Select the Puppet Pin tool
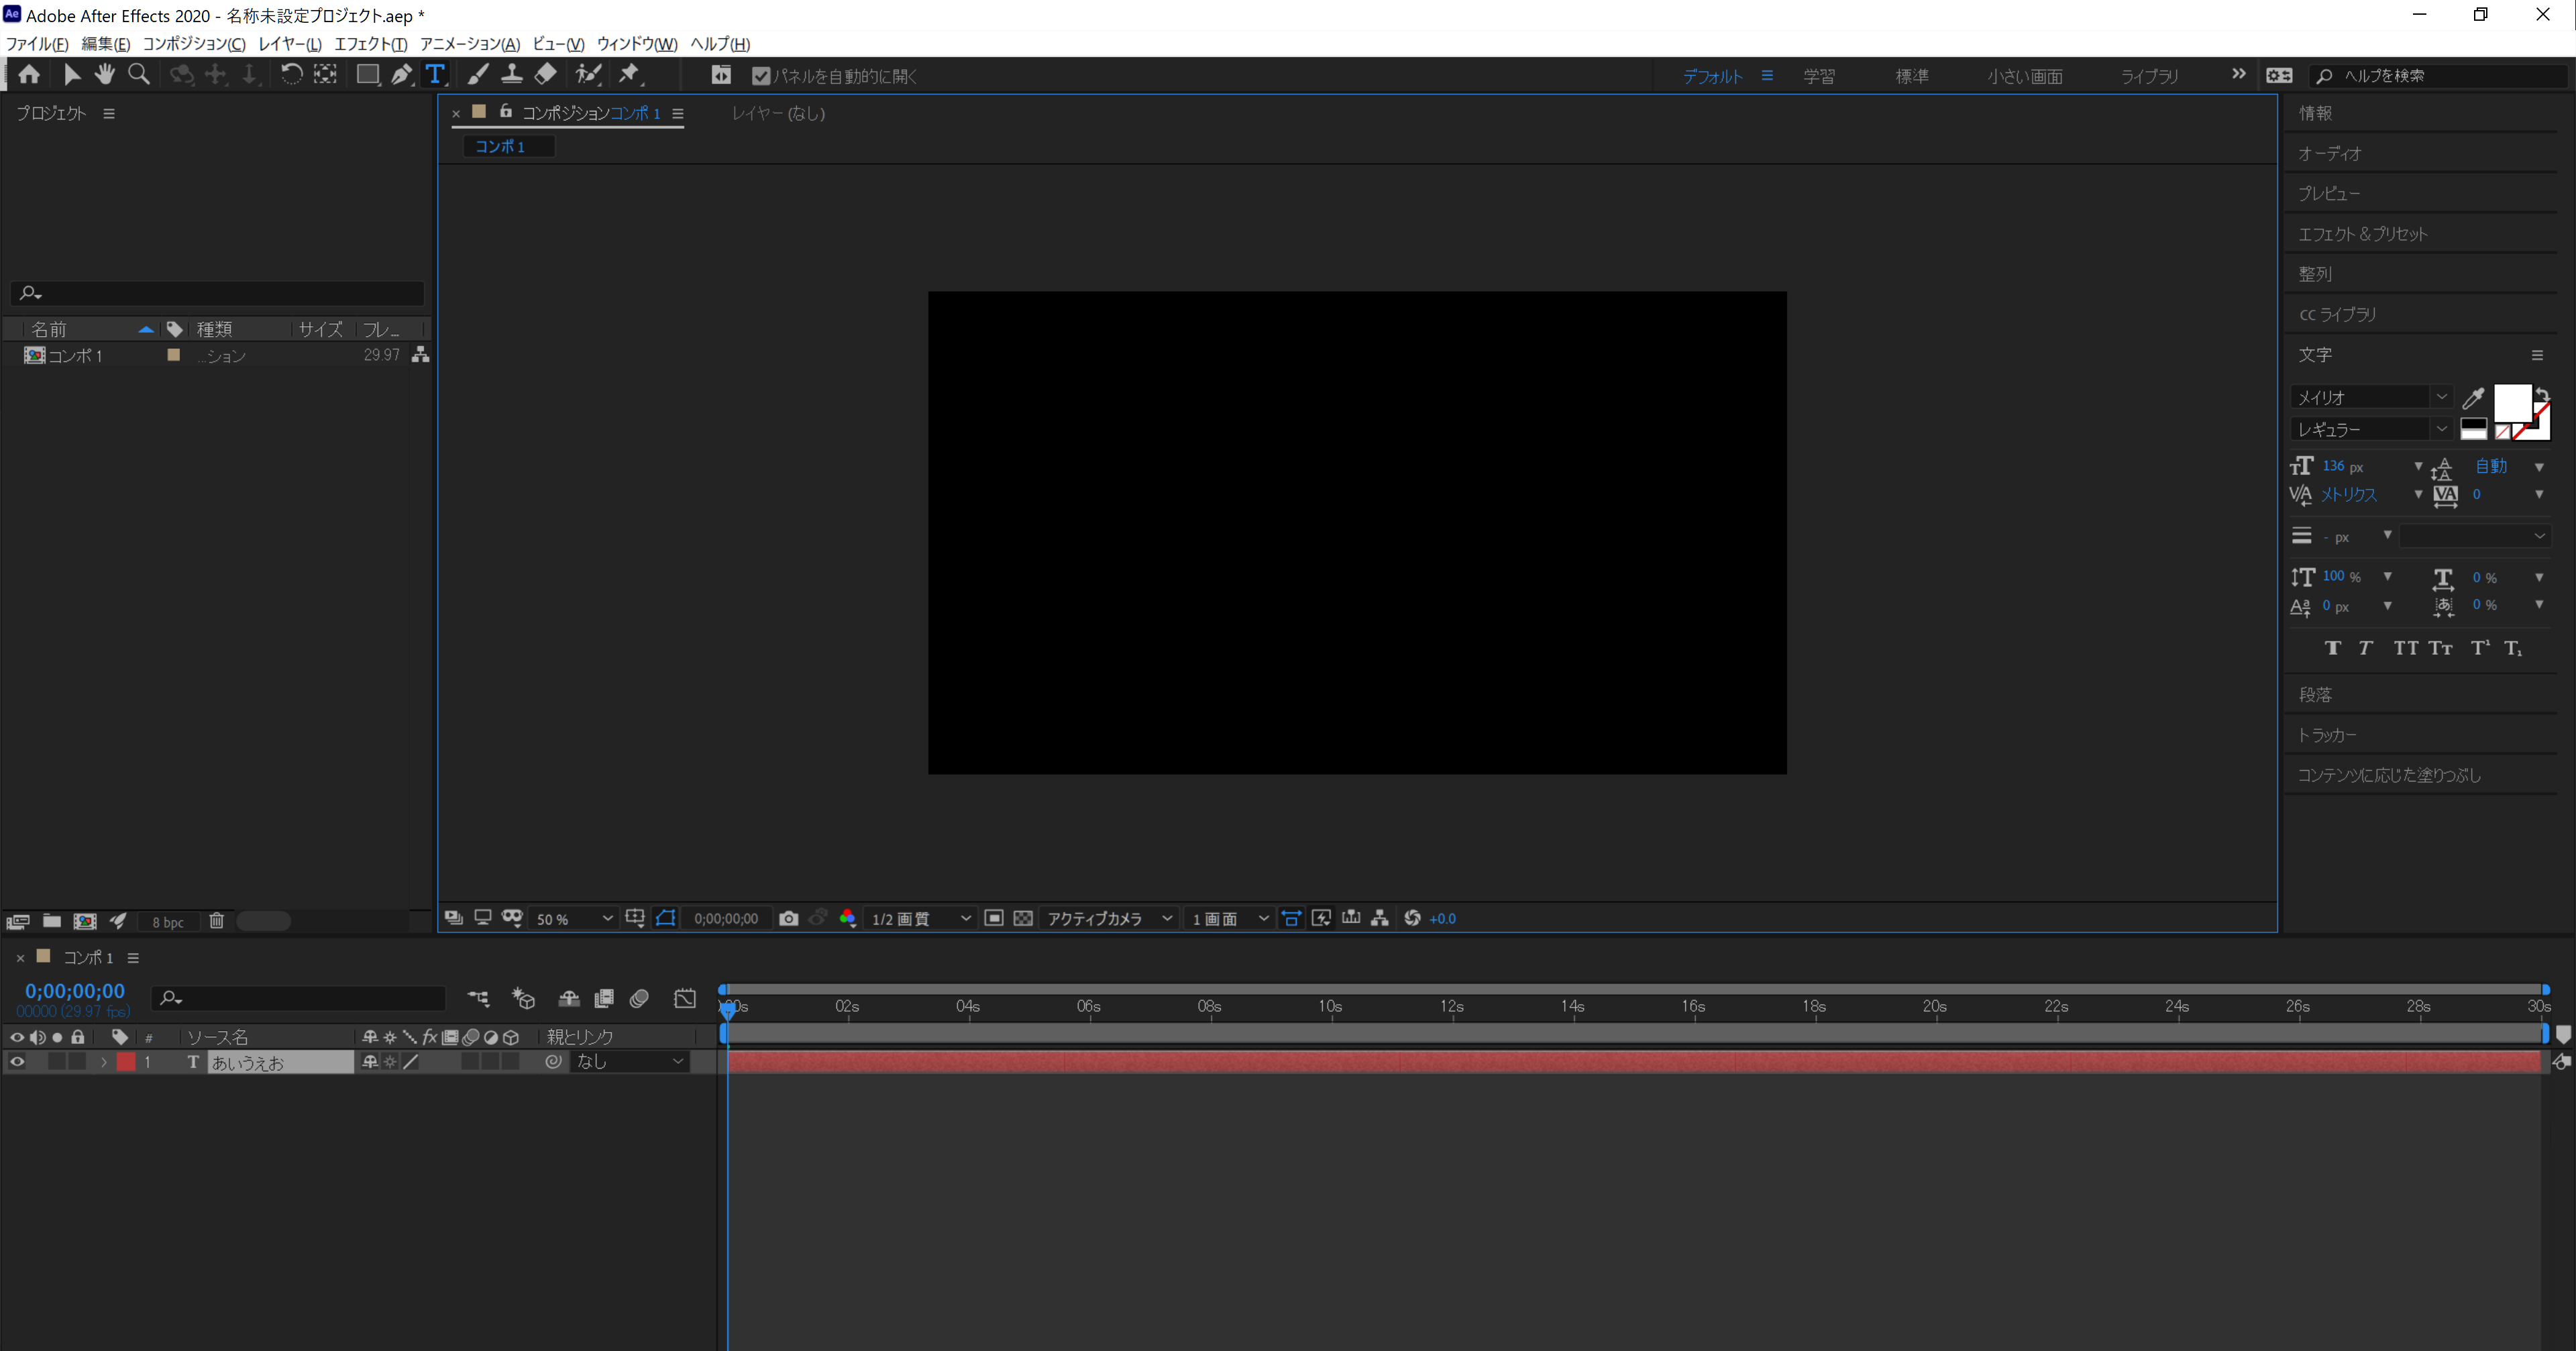The image size is (2576, 1351). pos(629,75)
